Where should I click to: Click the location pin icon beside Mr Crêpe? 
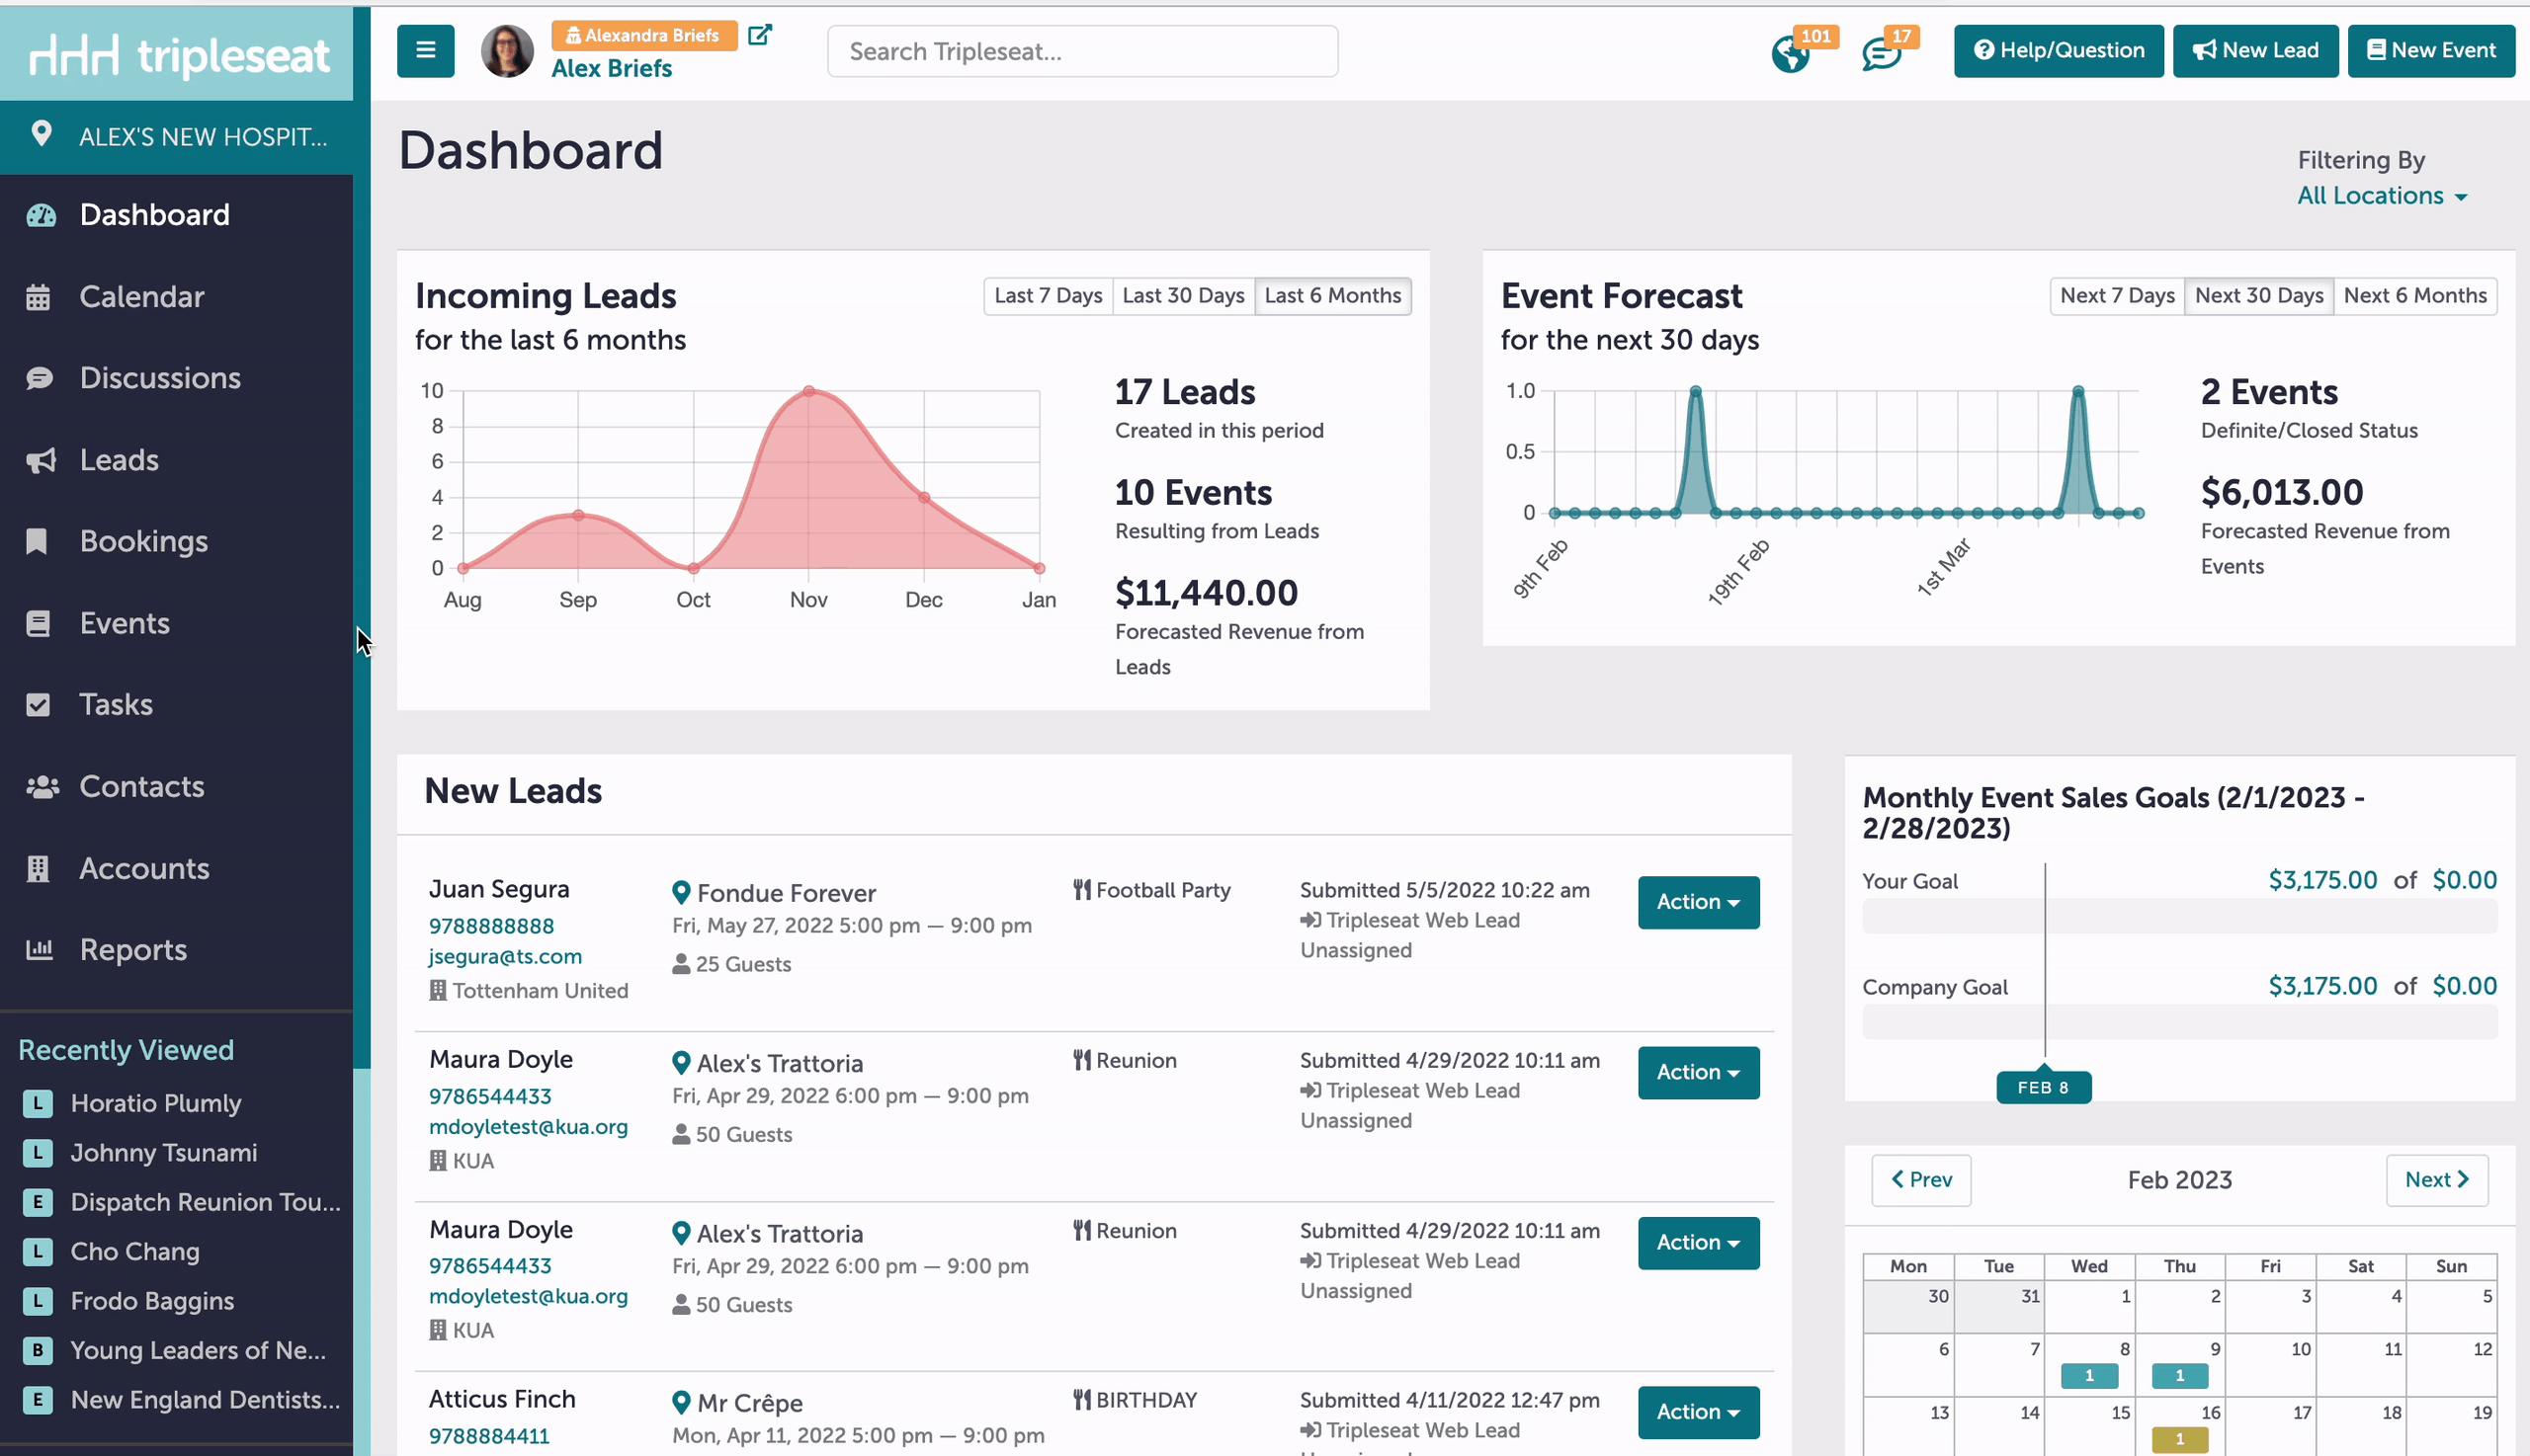[681, 1402]
